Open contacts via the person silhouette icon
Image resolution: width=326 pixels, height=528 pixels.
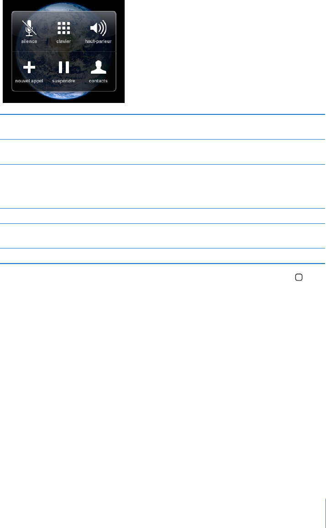[98, 67]
